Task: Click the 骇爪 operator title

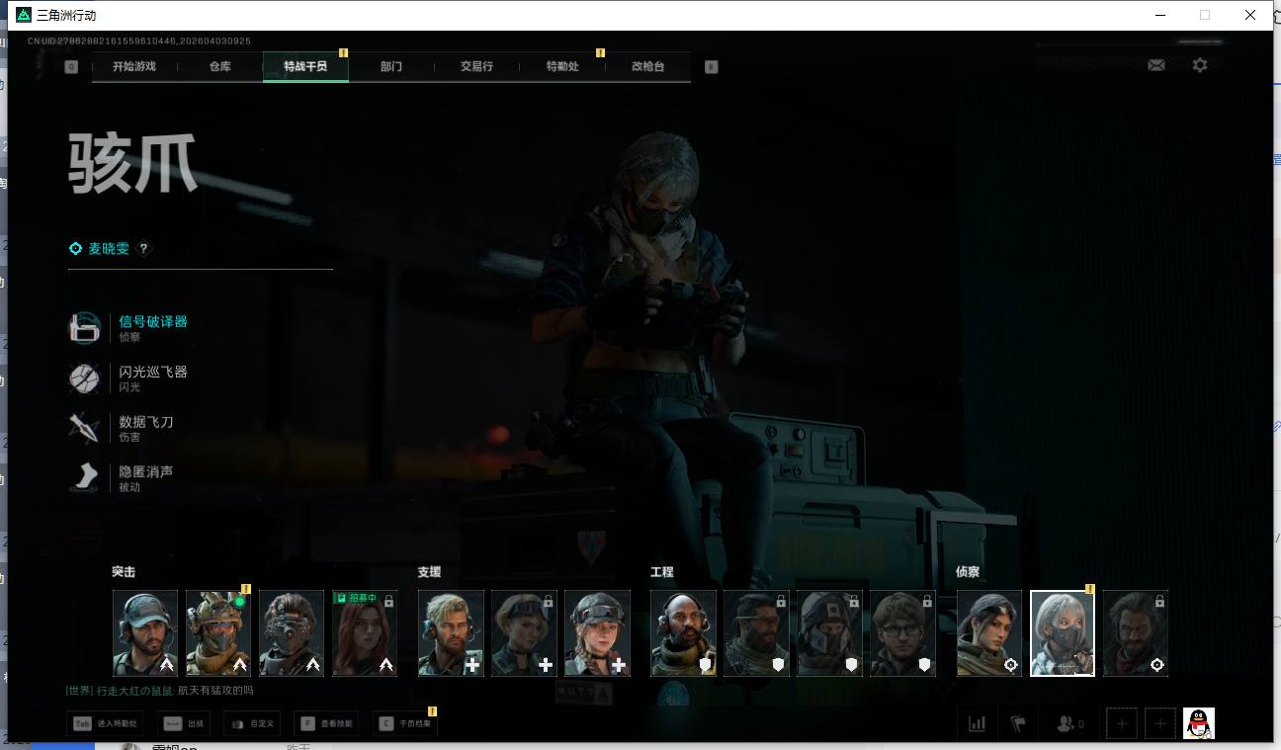Action: point(132,163)
